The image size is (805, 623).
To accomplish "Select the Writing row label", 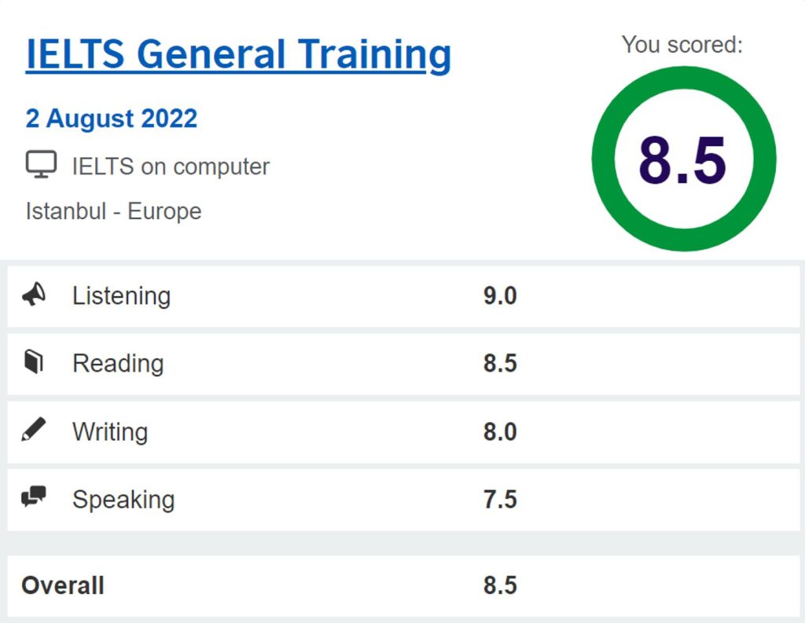I will point(110,431).
